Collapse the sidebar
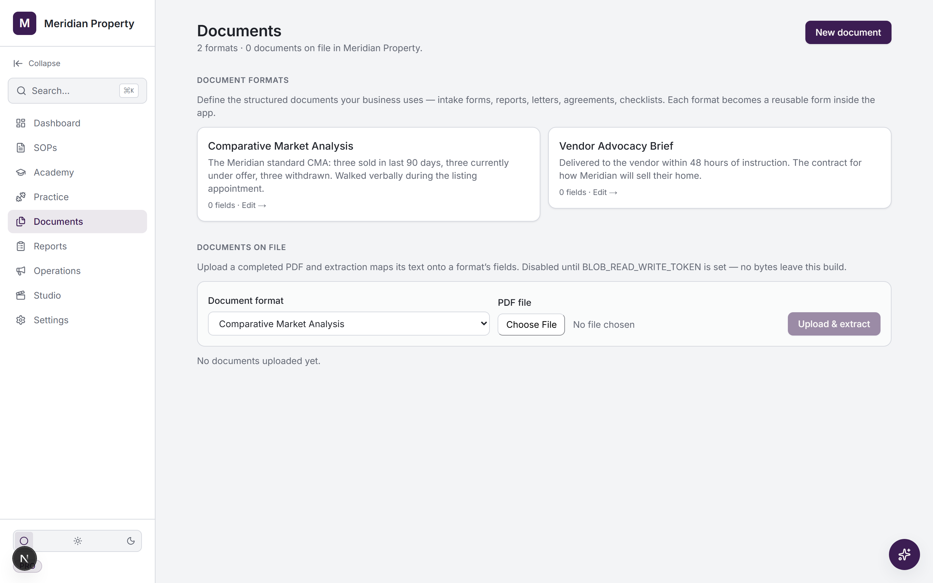Viewport: 933px width, 583px height. pos(37,63)
